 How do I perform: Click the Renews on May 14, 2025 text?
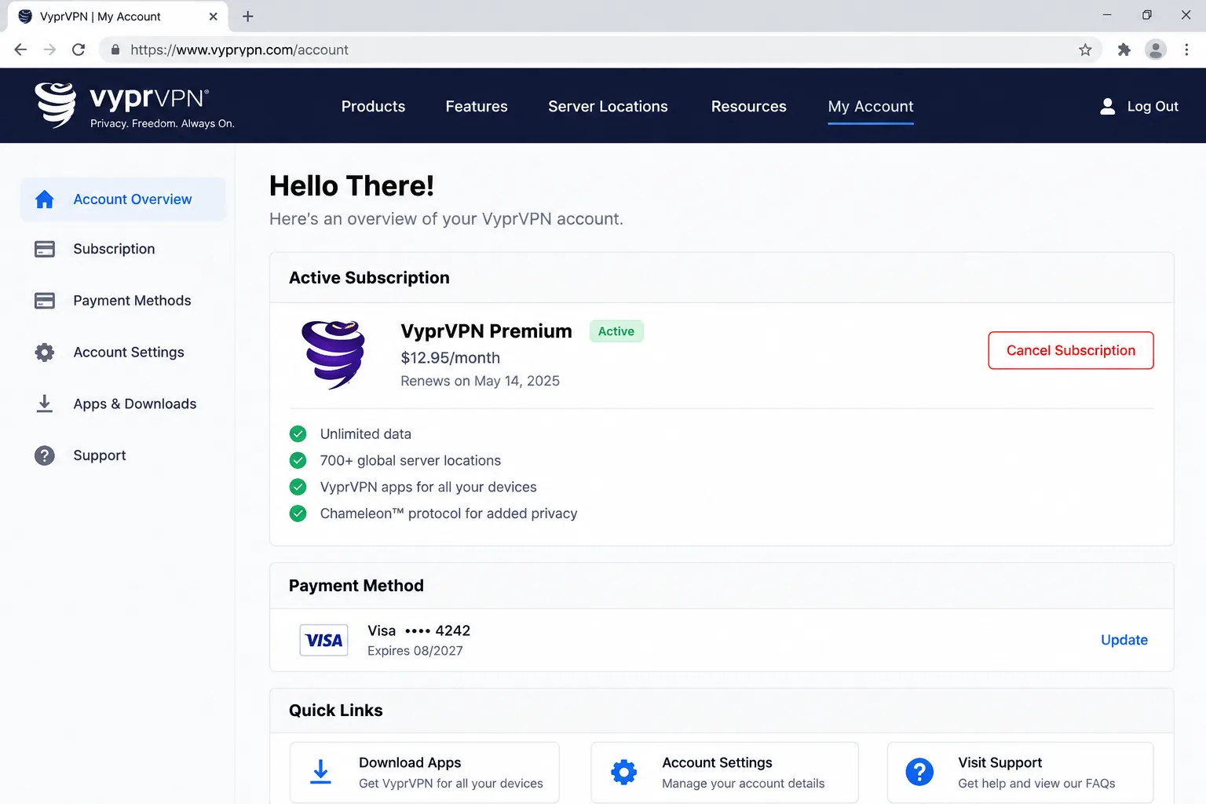coord(480,381)
